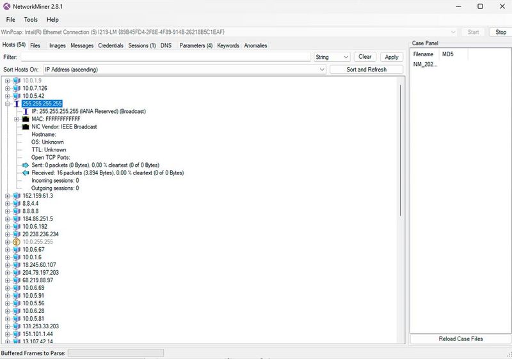Click the host icon next to 8.8.8.8

[17, 211]
